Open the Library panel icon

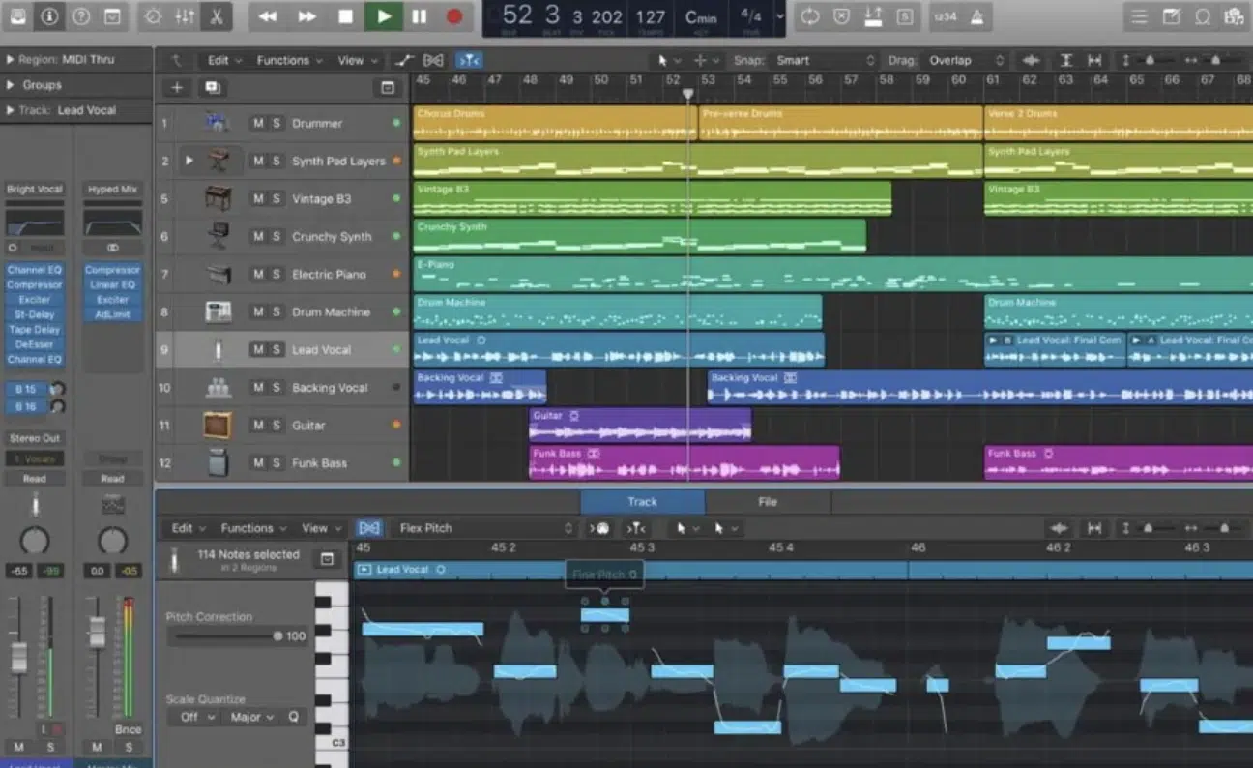17,16
